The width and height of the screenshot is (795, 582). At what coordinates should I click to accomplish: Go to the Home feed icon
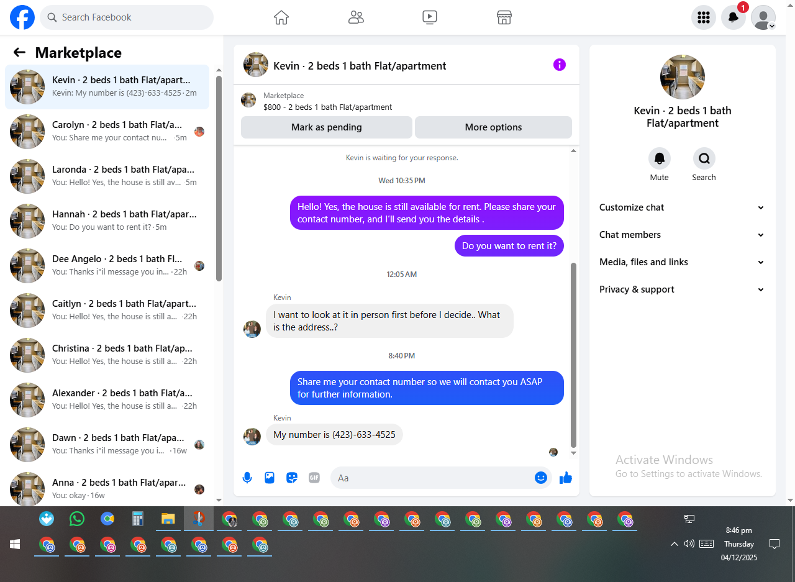click(281, 17)
